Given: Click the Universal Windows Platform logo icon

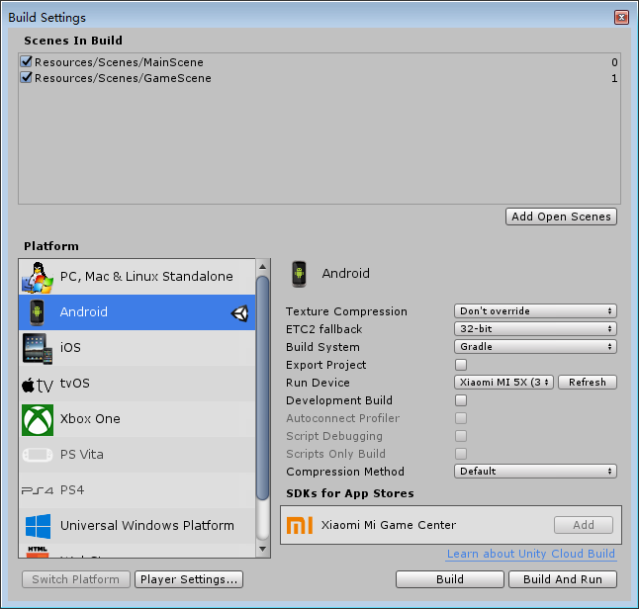Looking at the screenshot, I should (x=38, y=526).
